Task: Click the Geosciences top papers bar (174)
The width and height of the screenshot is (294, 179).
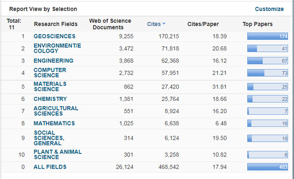Action: coord(267,36)
